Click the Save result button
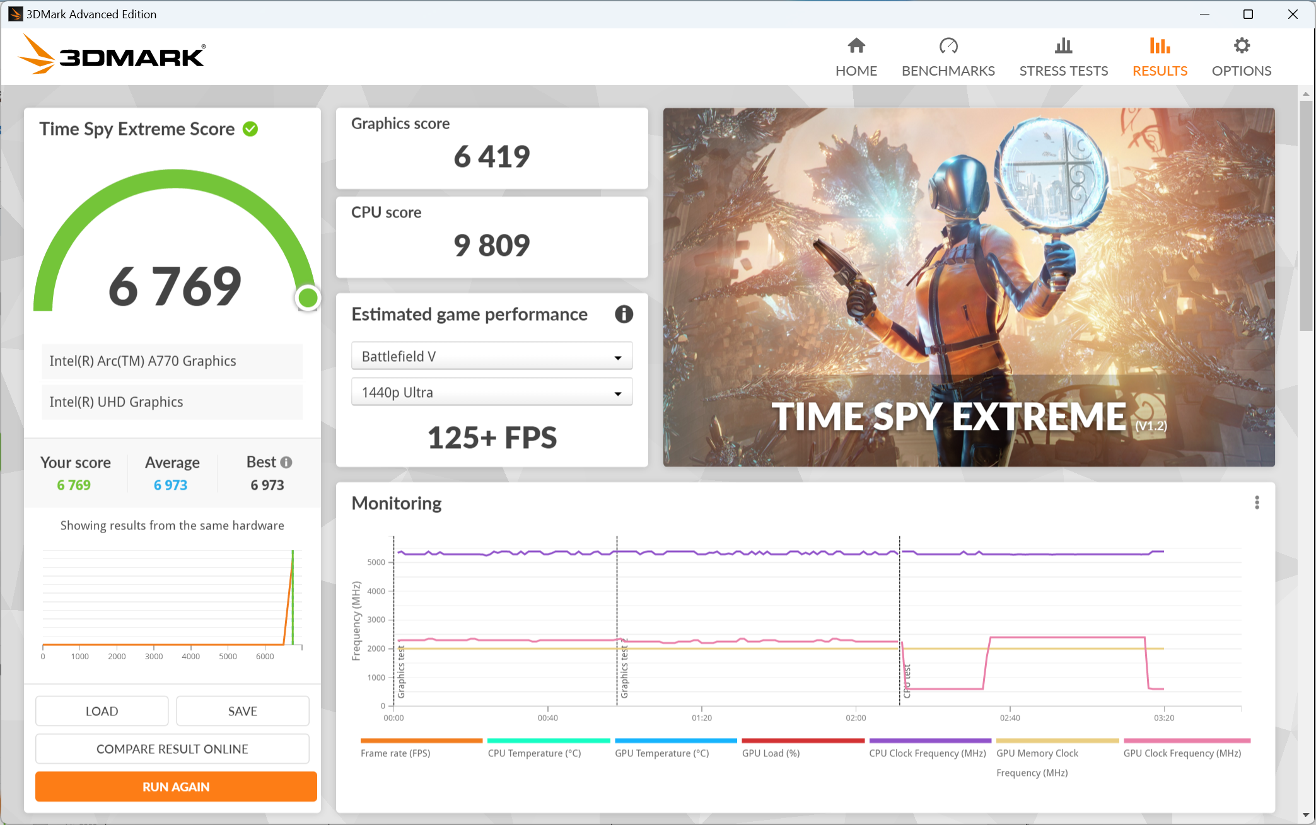Viewport: 1316px width, 825px height. point(242,711)
